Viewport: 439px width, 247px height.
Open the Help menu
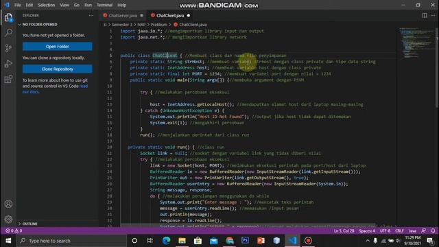[122, 5]
